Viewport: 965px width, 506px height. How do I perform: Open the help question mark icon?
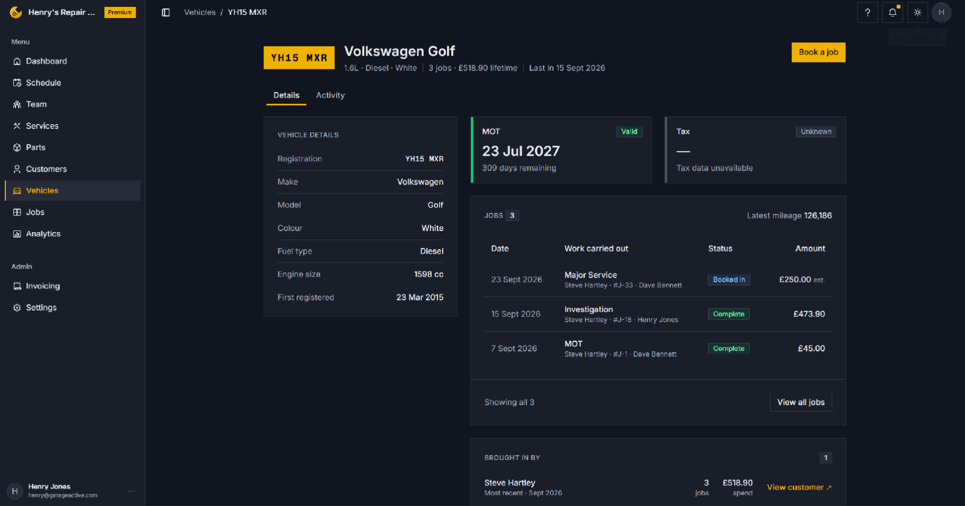tap(867, 12)
